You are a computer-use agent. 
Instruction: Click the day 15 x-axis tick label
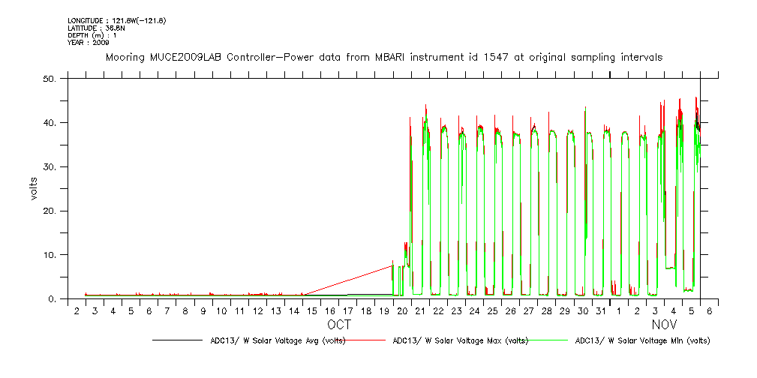click(x=312, y=310)
